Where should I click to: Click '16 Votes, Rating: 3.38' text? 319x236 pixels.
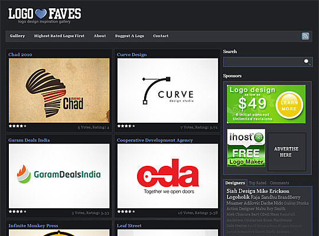(198, 213)
